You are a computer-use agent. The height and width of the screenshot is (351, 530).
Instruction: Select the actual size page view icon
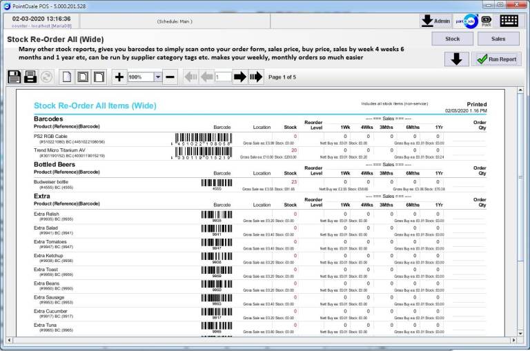pyautogui.click(x=67, y=77)
